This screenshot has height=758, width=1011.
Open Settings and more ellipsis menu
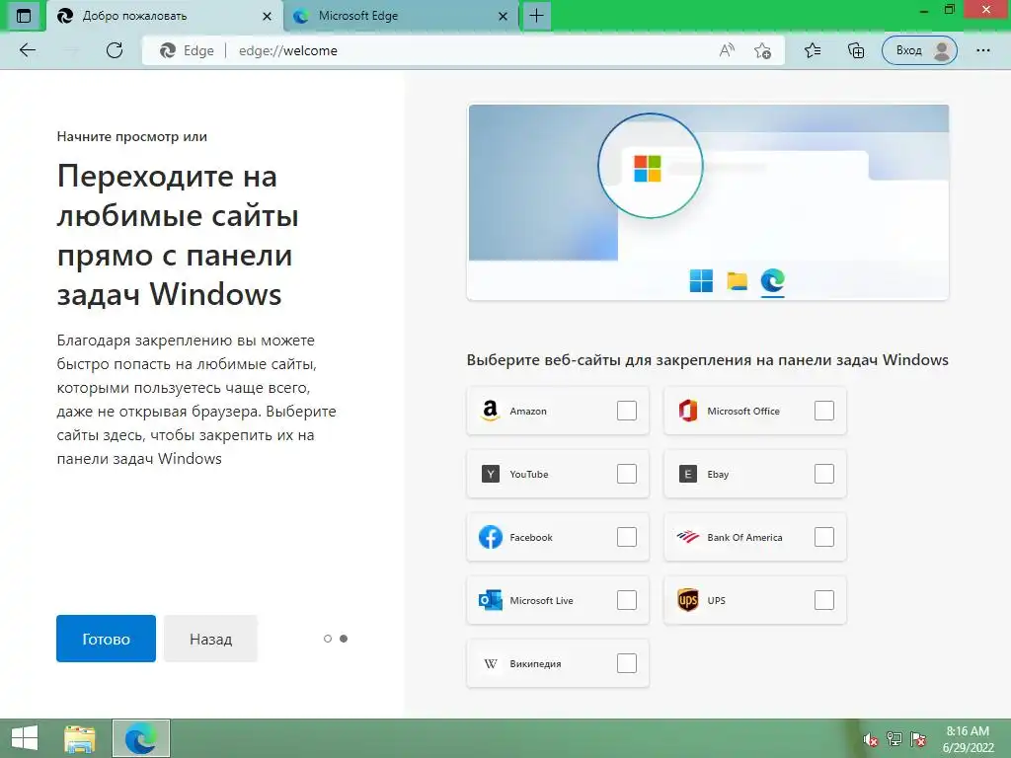click(x=982, y=50)
